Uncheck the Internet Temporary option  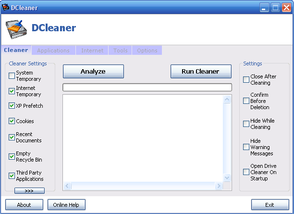coord(12,91)
